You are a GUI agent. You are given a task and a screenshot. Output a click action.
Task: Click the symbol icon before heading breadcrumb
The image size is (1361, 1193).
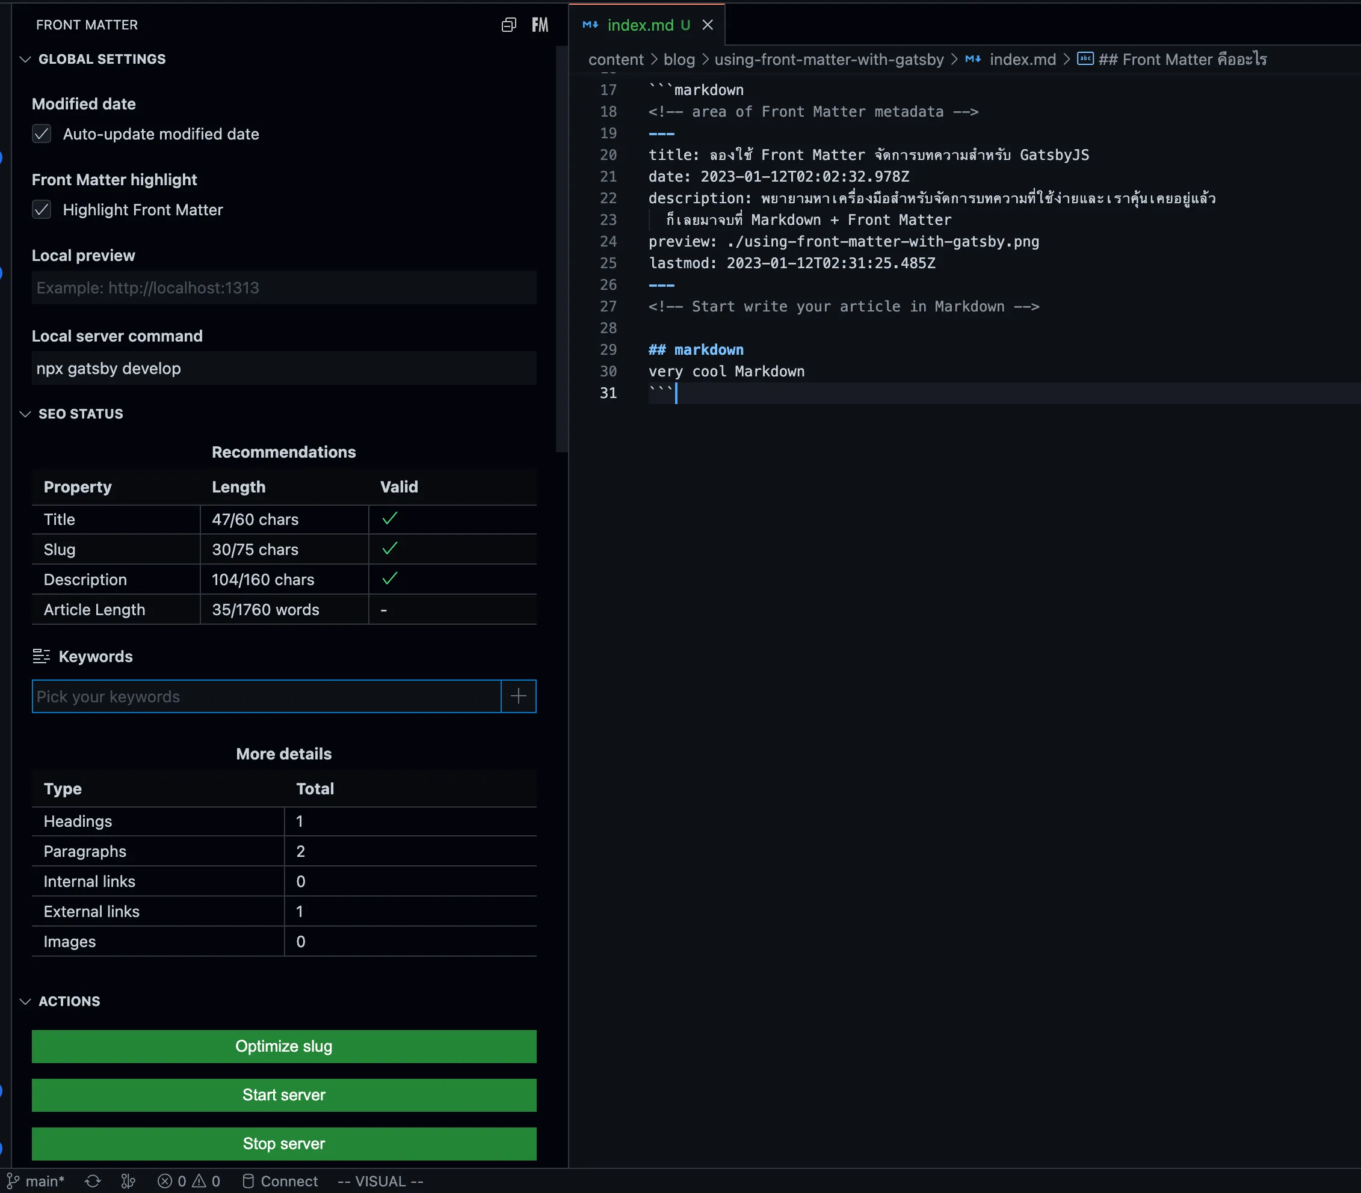(1085, 58)
